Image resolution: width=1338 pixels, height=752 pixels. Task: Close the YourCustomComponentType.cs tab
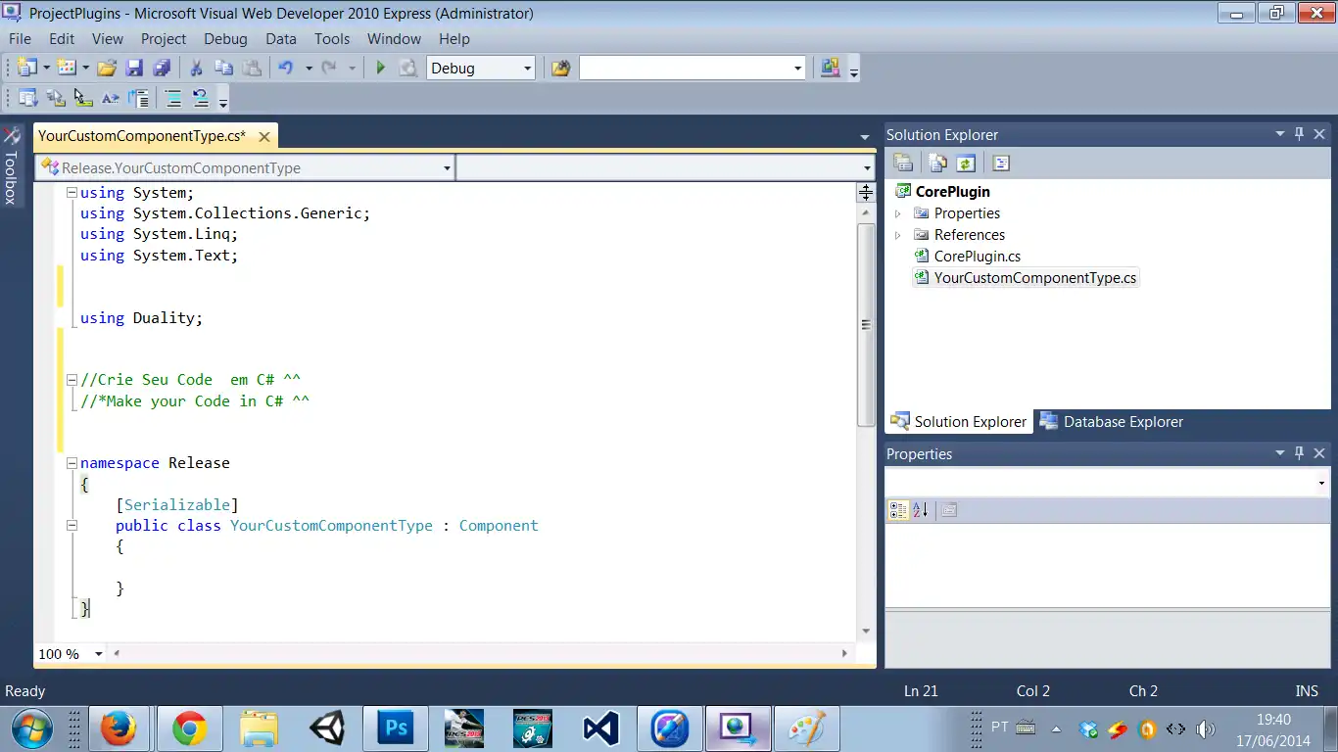[x=263, y=136]
